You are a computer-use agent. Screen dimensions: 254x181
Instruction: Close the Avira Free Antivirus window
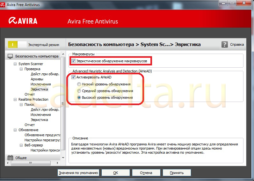pyautogui.click(x=244, y=3)
